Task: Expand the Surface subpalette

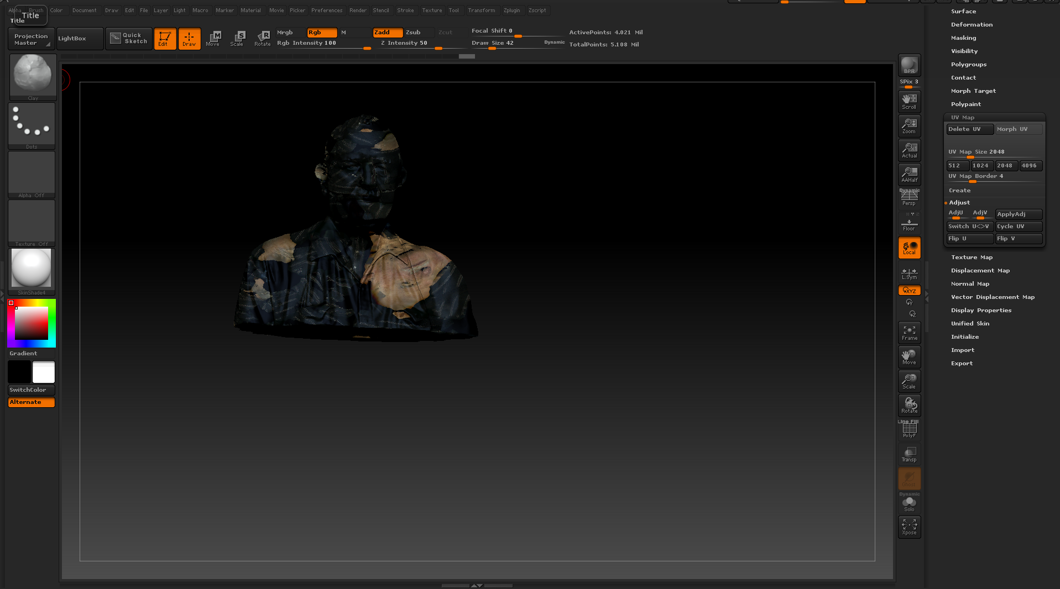Action: (x=963, y=12)
